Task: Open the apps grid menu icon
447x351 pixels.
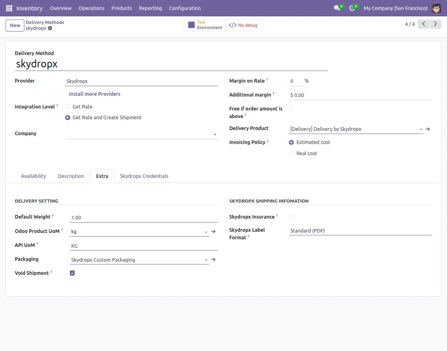Action: (x=9, y=8)
